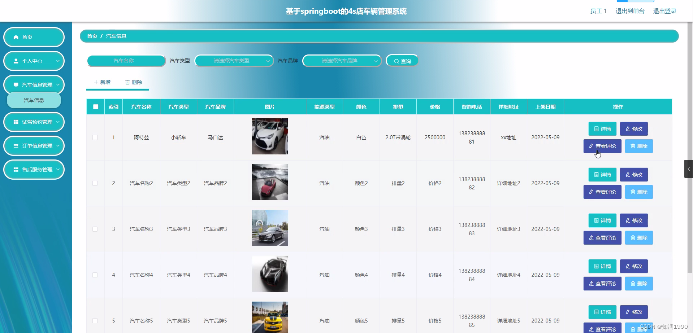Open the 首页 home icon in sidebar
The image size is (693, 333).
click(16, 37)
